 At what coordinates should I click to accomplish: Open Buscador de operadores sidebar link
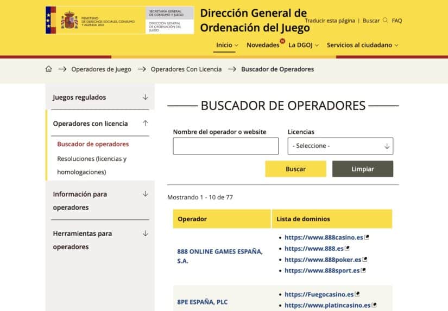click(x=93, y=144)
